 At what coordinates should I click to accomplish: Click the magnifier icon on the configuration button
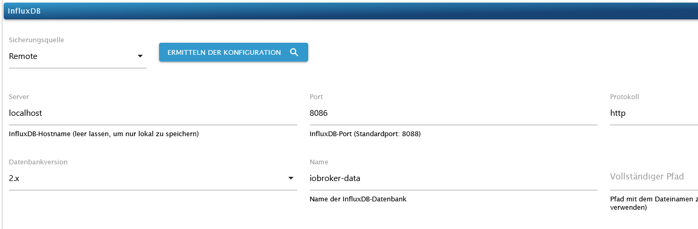coord(294,52)
